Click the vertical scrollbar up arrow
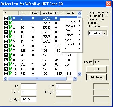This screenshot has width=113, height=107. [80, 13]
